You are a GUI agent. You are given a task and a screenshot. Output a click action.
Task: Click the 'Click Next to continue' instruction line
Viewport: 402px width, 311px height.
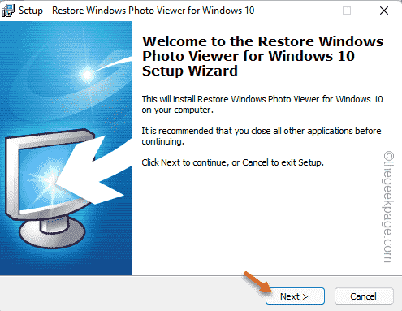pyautogui.click(x=232, y=162)
